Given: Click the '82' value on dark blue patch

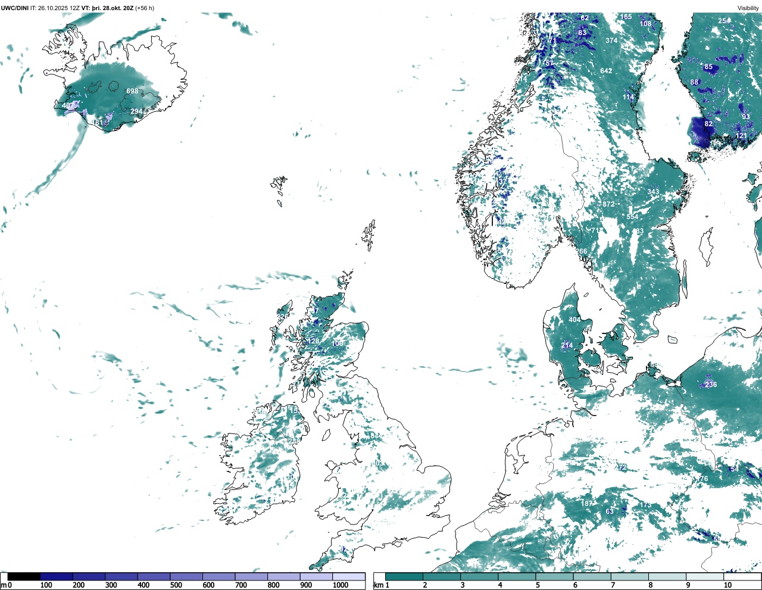Looking at the screenshot, I should click(708, 124).
